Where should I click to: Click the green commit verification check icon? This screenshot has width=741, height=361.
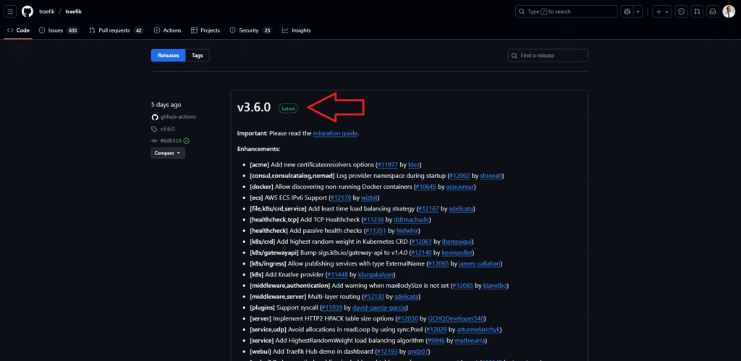(x=187, y=140)
